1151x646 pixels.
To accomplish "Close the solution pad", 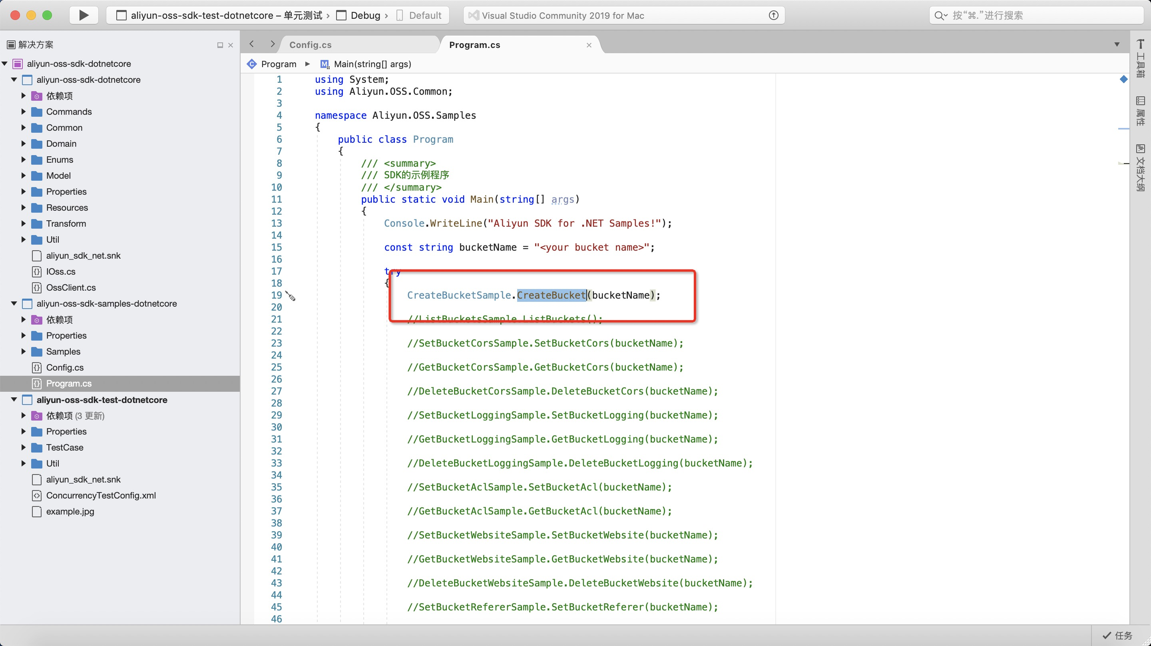I will tap(231, 45).
